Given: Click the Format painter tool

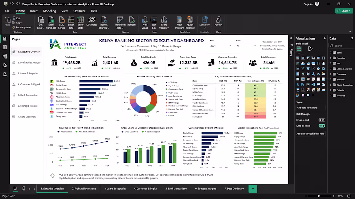Looking at the screenshot, I should click(22, 27).
